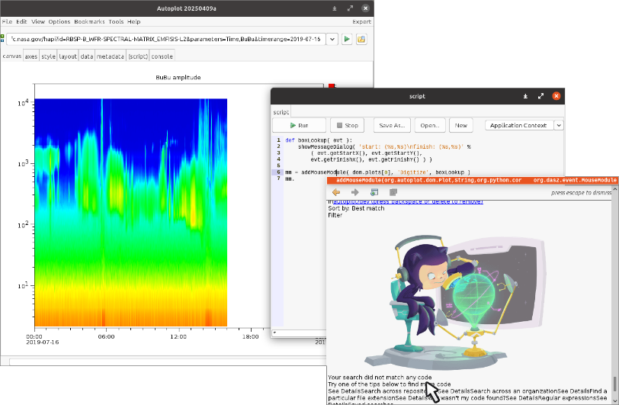Click the 12:00 time axis label
619x405 pixels.
click(x=178, y=336)
